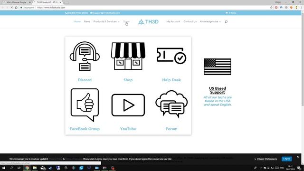The height and width of the screenshot is (171, 304).
Task: Open Windows taskbar search
Action: [x=11, y=168]
